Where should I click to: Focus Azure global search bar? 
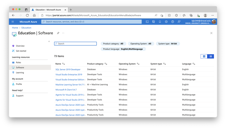[92, 22]
